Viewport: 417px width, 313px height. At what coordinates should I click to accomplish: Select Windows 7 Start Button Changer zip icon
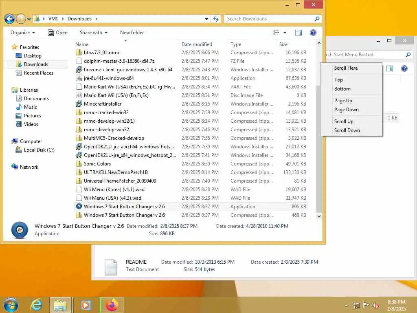coord(79,215)
